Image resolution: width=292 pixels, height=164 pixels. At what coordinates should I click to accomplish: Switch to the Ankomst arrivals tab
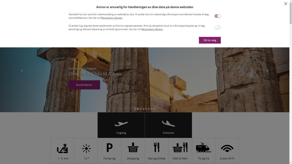pyautogui.click(x=168, y=125)
